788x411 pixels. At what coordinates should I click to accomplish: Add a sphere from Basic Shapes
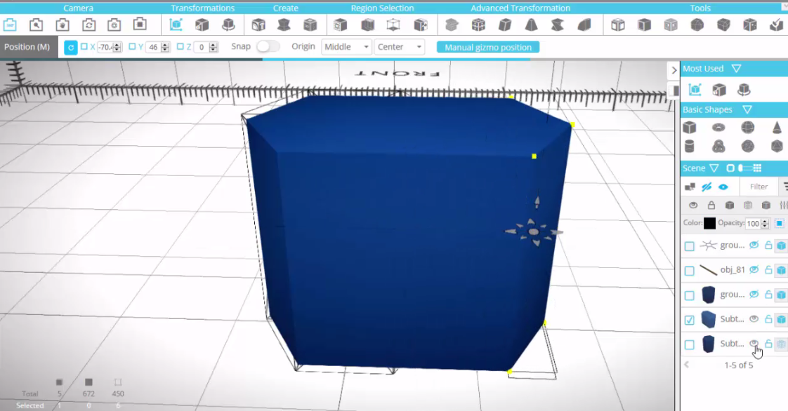point(748,128)
